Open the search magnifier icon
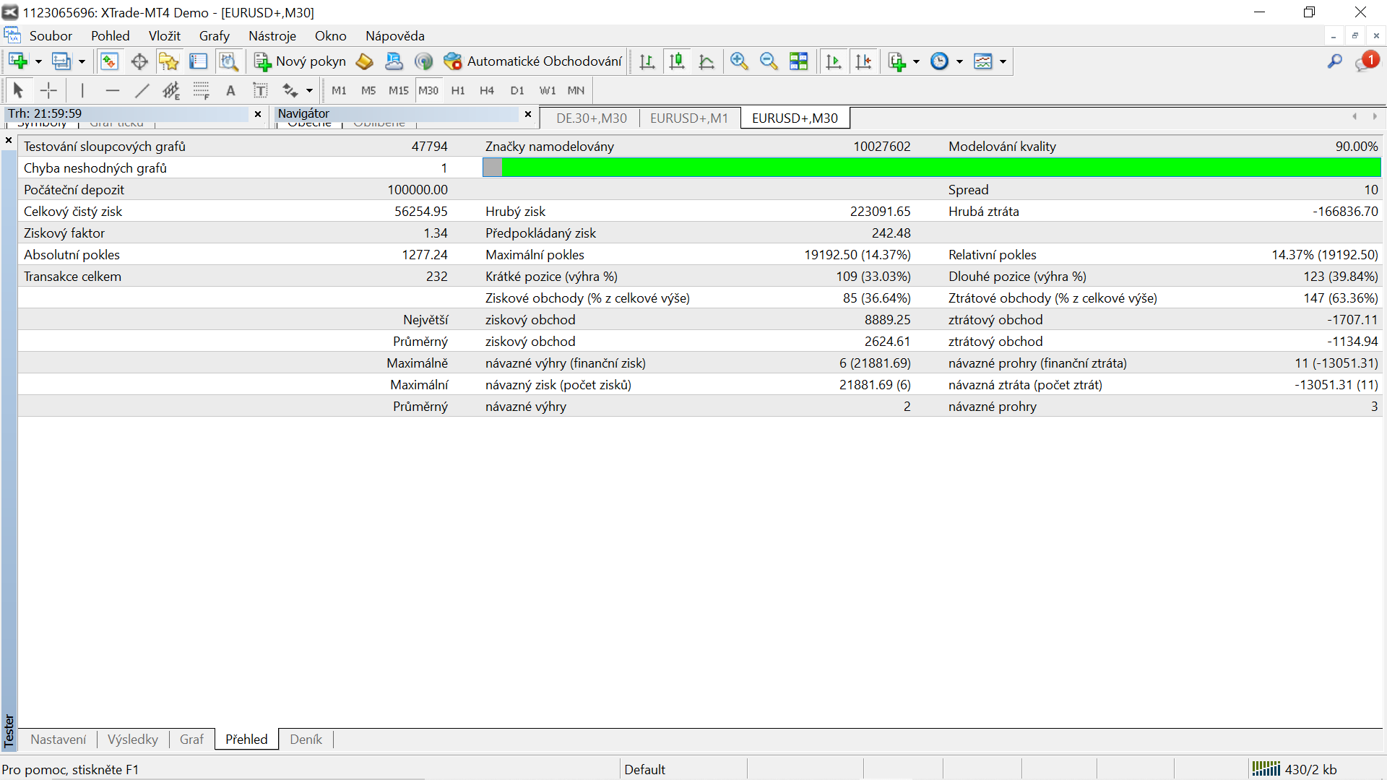 pos(1335,61)
